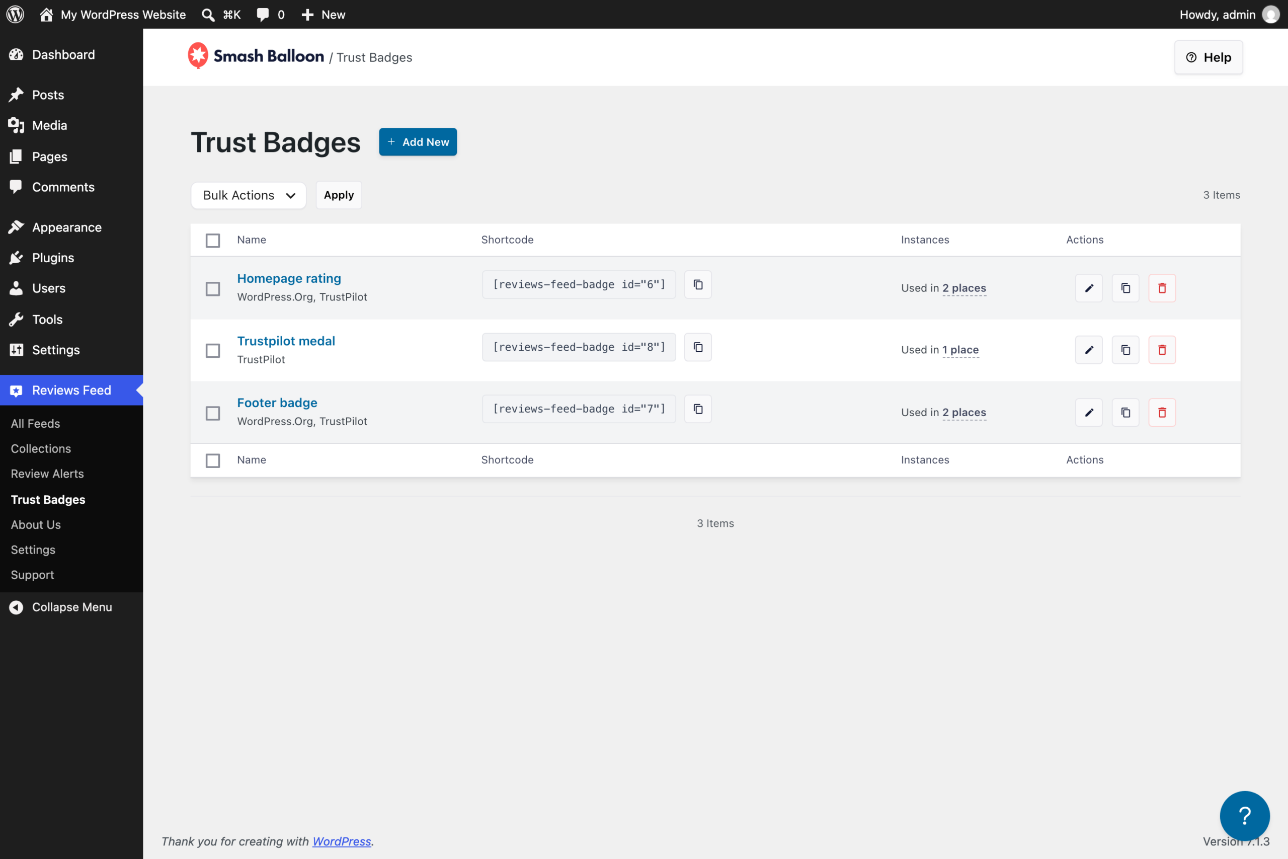Open the Homepage rating badge link
The image size is (1288, 859).
(x=289, y=278)
